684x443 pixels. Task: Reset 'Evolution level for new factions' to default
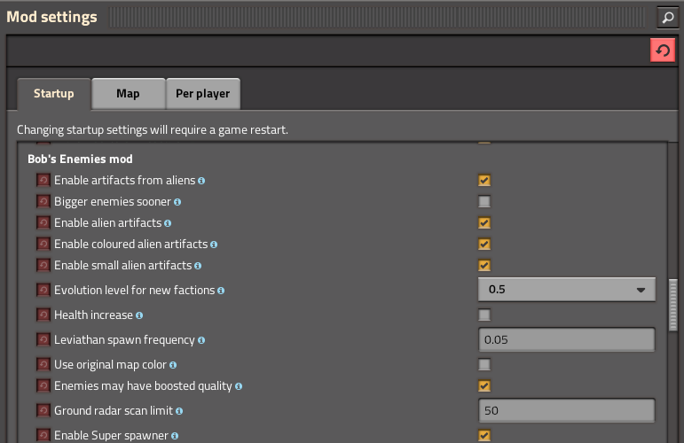43,290
